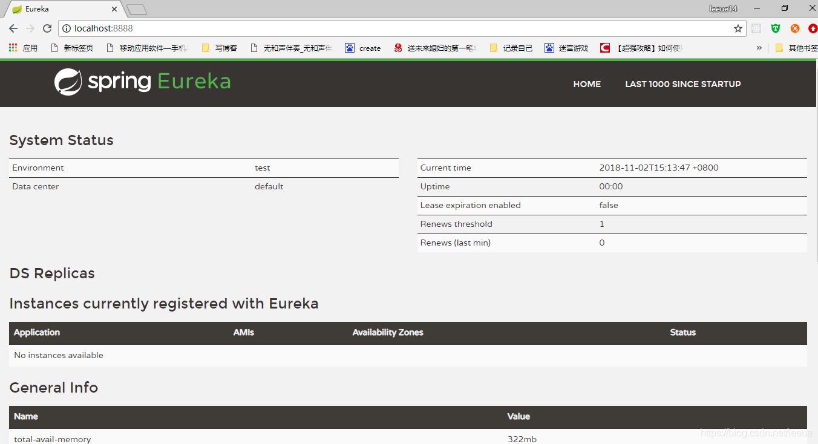Click the Environment value test

pyautogui.click(x=263, y=168)
